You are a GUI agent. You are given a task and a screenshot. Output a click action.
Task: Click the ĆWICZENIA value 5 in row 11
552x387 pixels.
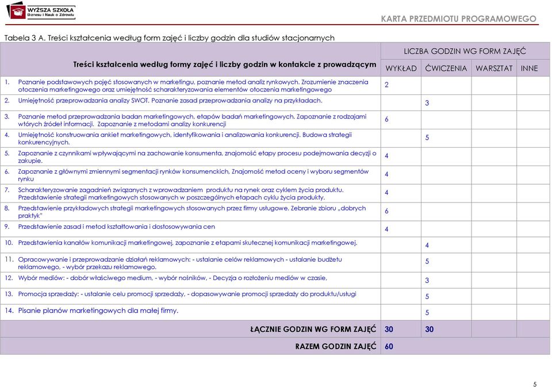(427, 262)
